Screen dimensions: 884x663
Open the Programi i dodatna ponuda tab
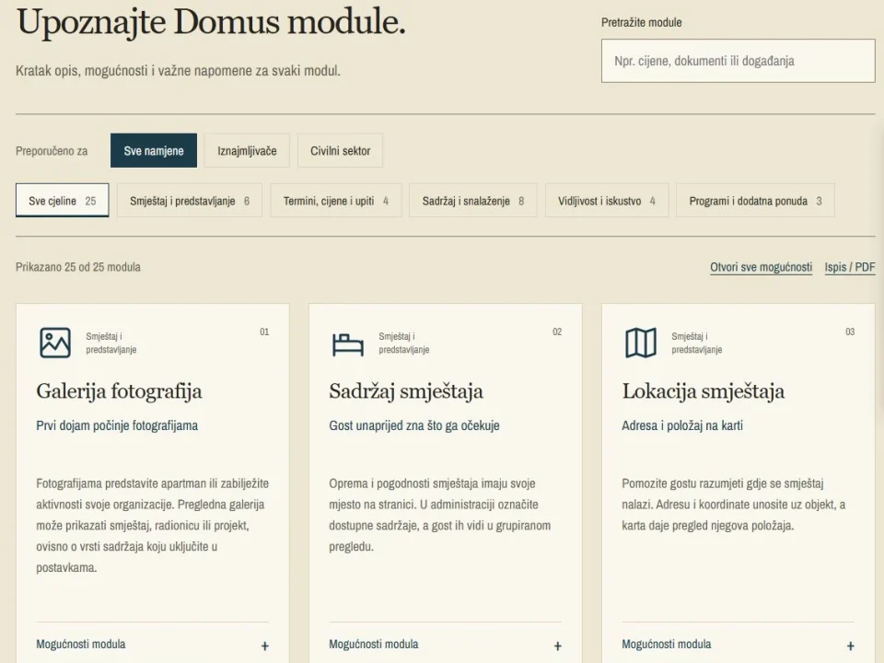[x=755, y=201]
